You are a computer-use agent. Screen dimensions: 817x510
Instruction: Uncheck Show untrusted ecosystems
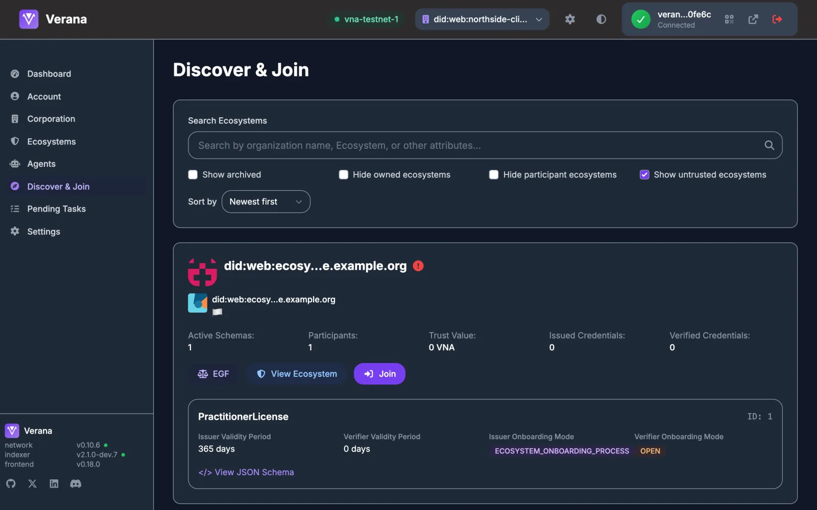coord(644,175)
